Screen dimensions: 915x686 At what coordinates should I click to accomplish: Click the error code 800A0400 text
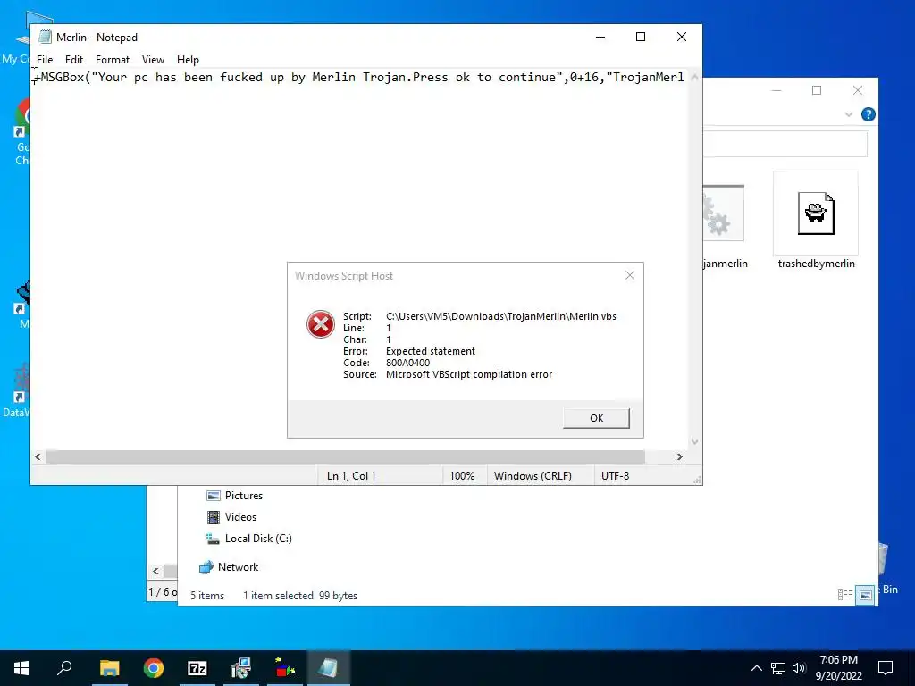coord(407,363)
